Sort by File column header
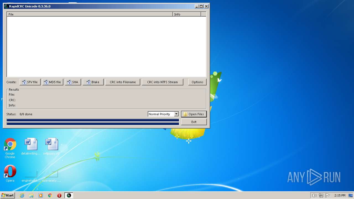354x199 pixels. [x=90, y=14]
